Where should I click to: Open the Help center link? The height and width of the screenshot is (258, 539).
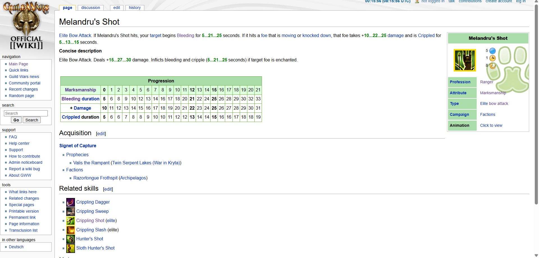[19, 144]
